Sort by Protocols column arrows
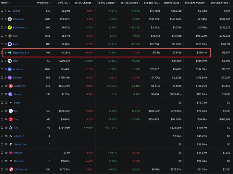Image resolution: width=233 pixels, height=174 pixels. (49, 3)
